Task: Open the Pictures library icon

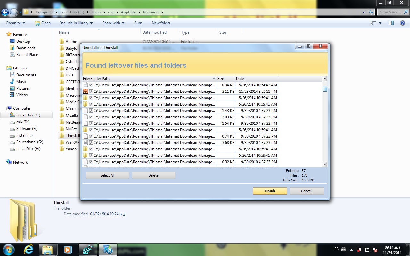Action: click(12, 88)
